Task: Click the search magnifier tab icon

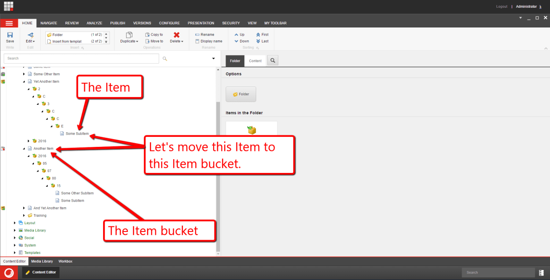Action: [272, 61]
